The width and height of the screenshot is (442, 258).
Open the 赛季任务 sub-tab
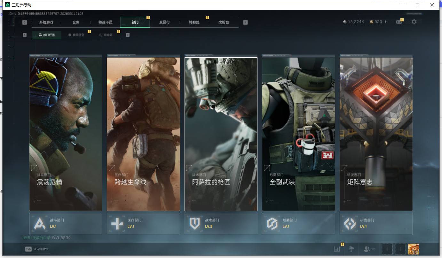point(76,35)
